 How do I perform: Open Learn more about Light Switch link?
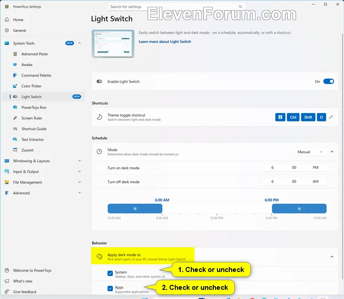pyautogui.click(x=165, y=42)
